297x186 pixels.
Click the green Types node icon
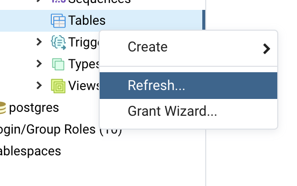pyautogui.click(x=58, y=64)
